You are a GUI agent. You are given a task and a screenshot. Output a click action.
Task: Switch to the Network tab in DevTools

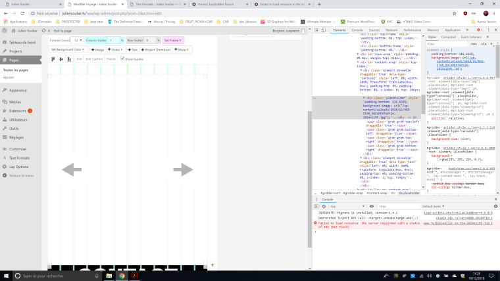(391, 30)
